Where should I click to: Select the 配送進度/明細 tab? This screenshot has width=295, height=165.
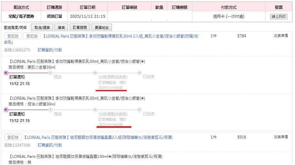[x=16, y=27]
